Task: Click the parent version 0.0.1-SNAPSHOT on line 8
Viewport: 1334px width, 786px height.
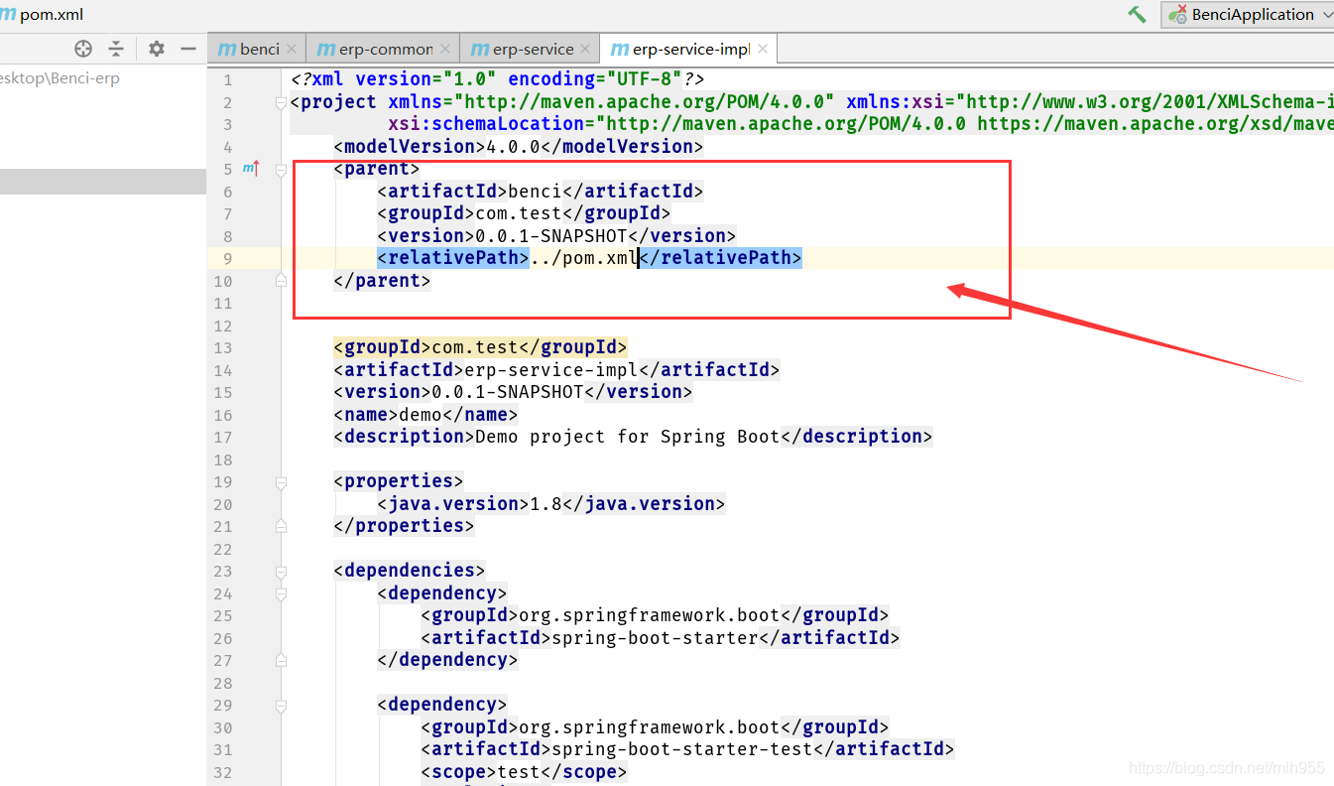Action: [x=551, y=236]
